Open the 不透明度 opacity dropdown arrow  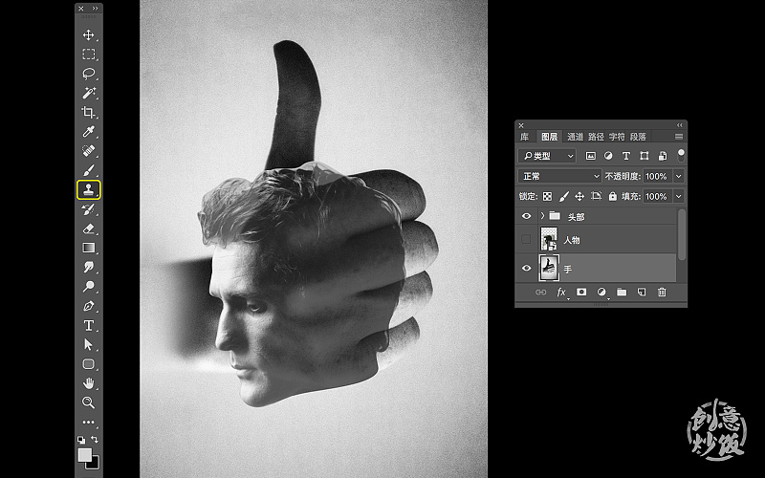click(679, 177)
